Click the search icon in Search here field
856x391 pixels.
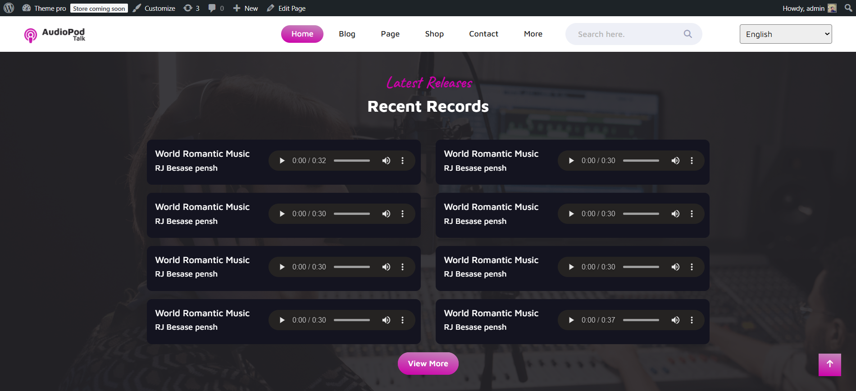pyautogui.click(x=688, y=34)
